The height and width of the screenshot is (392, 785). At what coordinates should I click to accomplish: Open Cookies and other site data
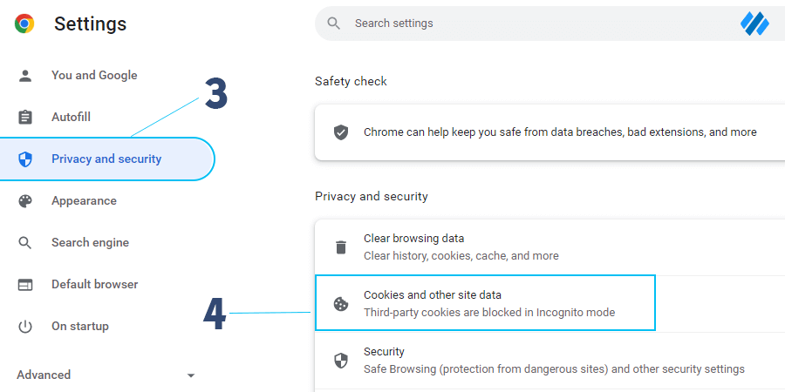(x=485, y=303)
